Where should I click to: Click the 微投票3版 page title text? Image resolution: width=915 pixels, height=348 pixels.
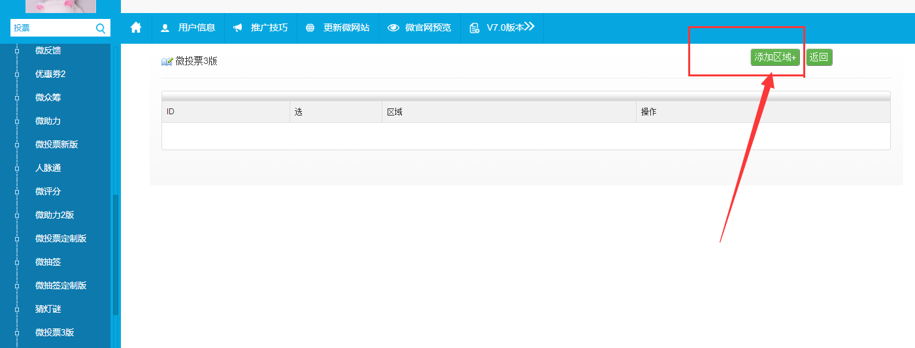point(197,61)
